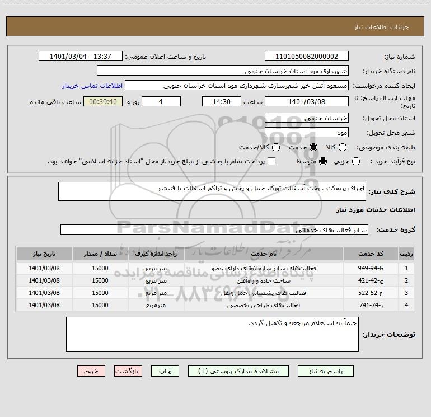Click the چاپ print button
The width and height of the screenshot is (431, 417).
165,371
